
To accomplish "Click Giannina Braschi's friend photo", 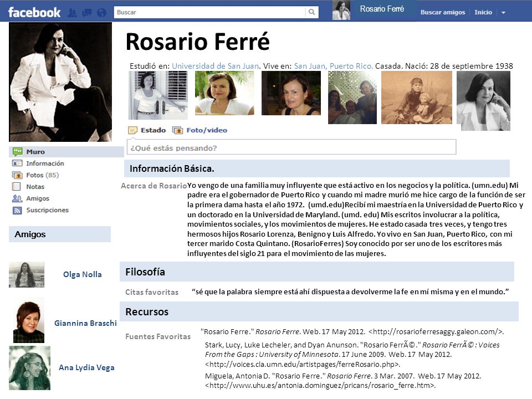I will coord(29,320).
